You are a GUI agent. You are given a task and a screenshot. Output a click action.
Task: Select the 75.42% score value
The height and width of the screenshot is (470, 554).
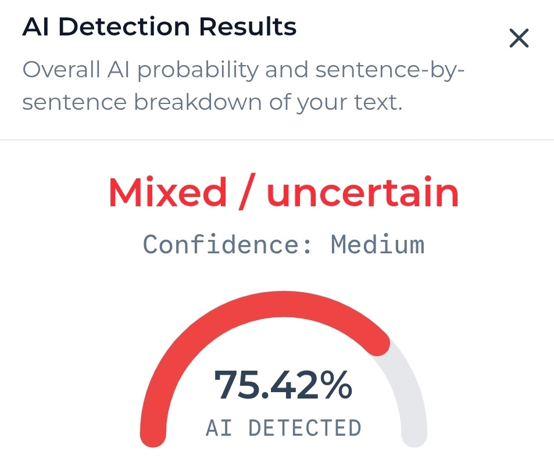[283, 385]
